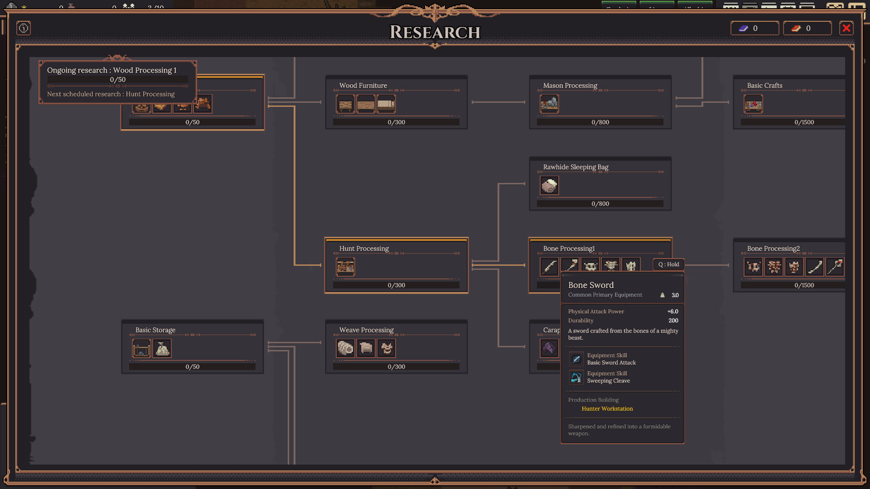This screenshot has height=489, width=870.
Task: Click the stone icon in Mason Processing node
Action: point(549,104)
